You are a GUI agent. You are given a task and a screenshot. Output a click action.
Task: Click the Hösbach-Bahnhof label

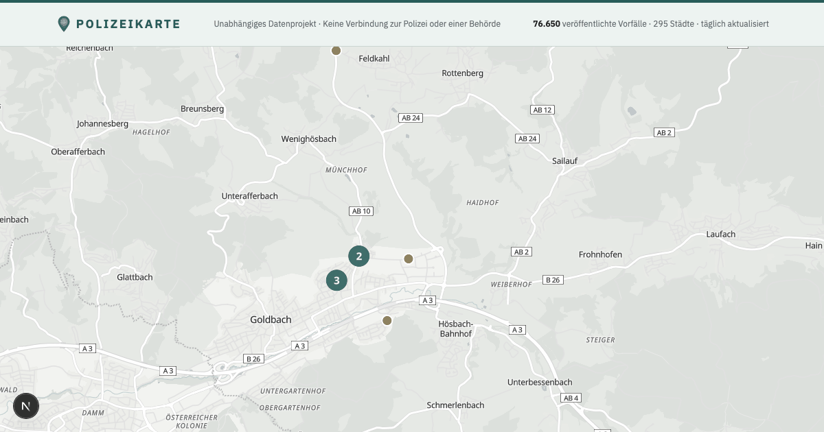pos(455,328)
